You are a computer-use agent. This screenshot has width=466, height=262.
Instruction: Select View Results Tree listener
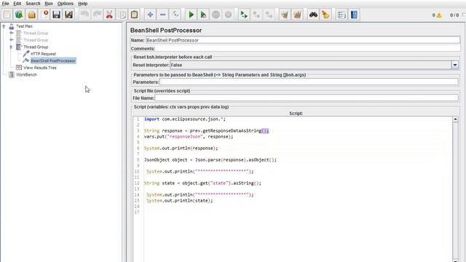(40, 68)
